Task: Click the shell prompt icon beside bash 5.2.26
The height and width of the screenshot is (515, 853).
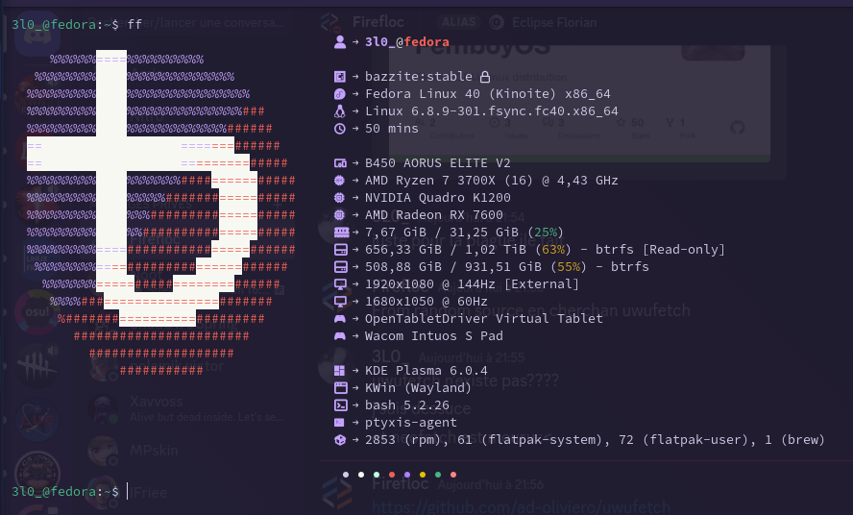Action: pos(341,405)
